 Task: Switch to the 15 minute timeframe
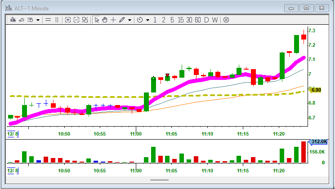click(x=180, y=20)
